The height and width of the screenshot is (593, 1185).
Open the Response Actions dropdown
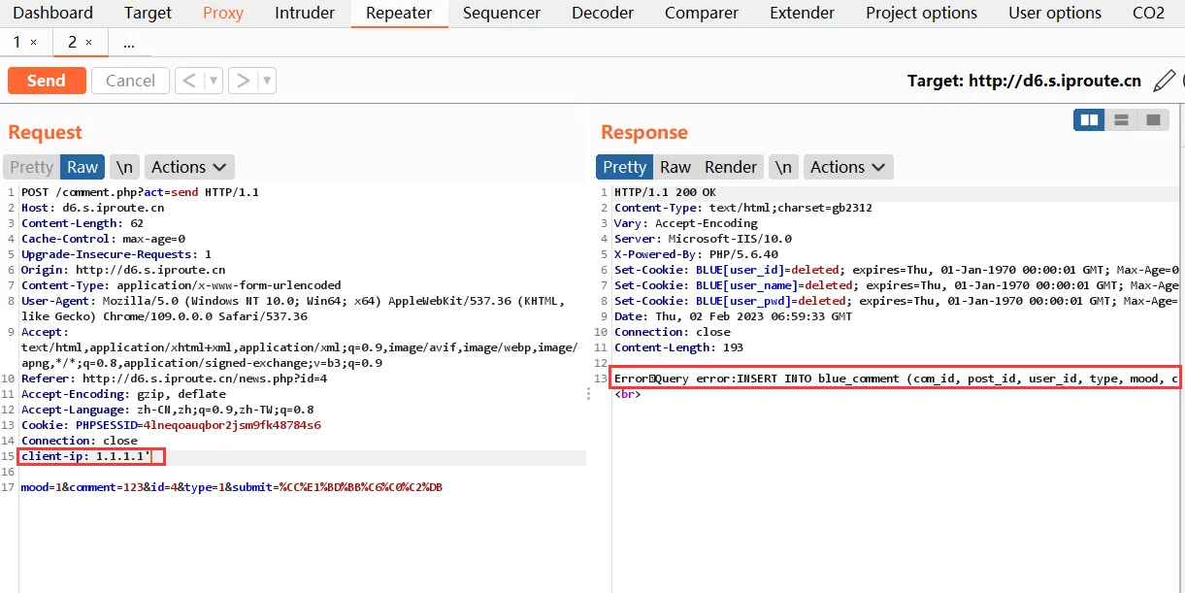847,167
